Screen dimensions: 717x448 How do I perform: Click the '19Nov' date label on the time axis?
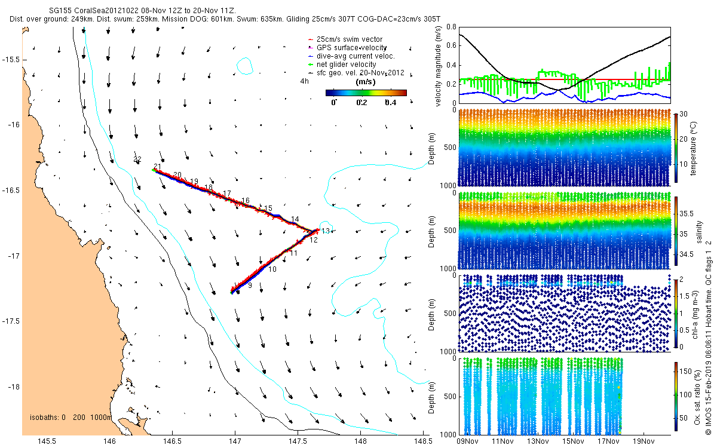coord(644,441)
